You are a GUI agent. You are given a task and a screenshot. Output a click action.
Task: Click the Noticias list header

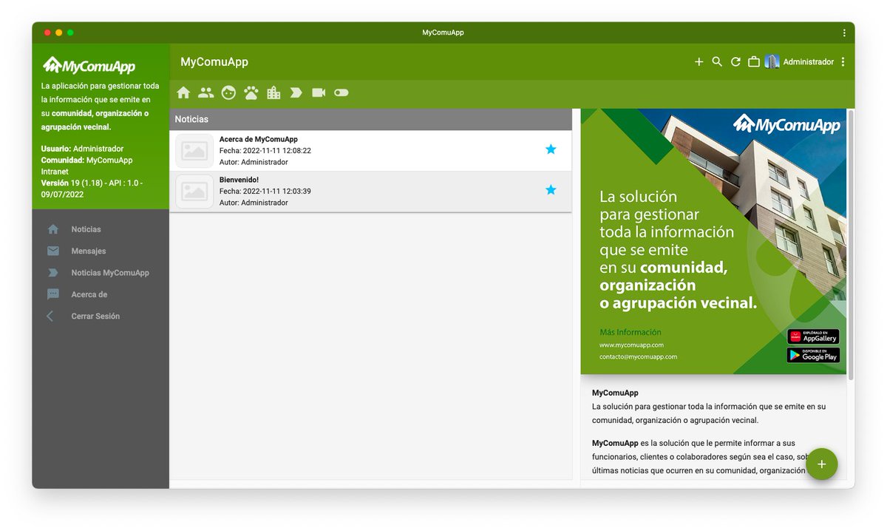click(370, 119)
